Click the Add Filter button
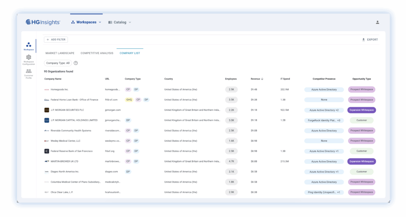The image size is (406, 217). point(56,40)
